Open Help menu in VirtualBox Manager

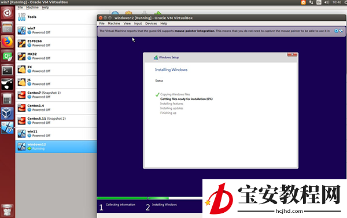click(x=45, y=8)
